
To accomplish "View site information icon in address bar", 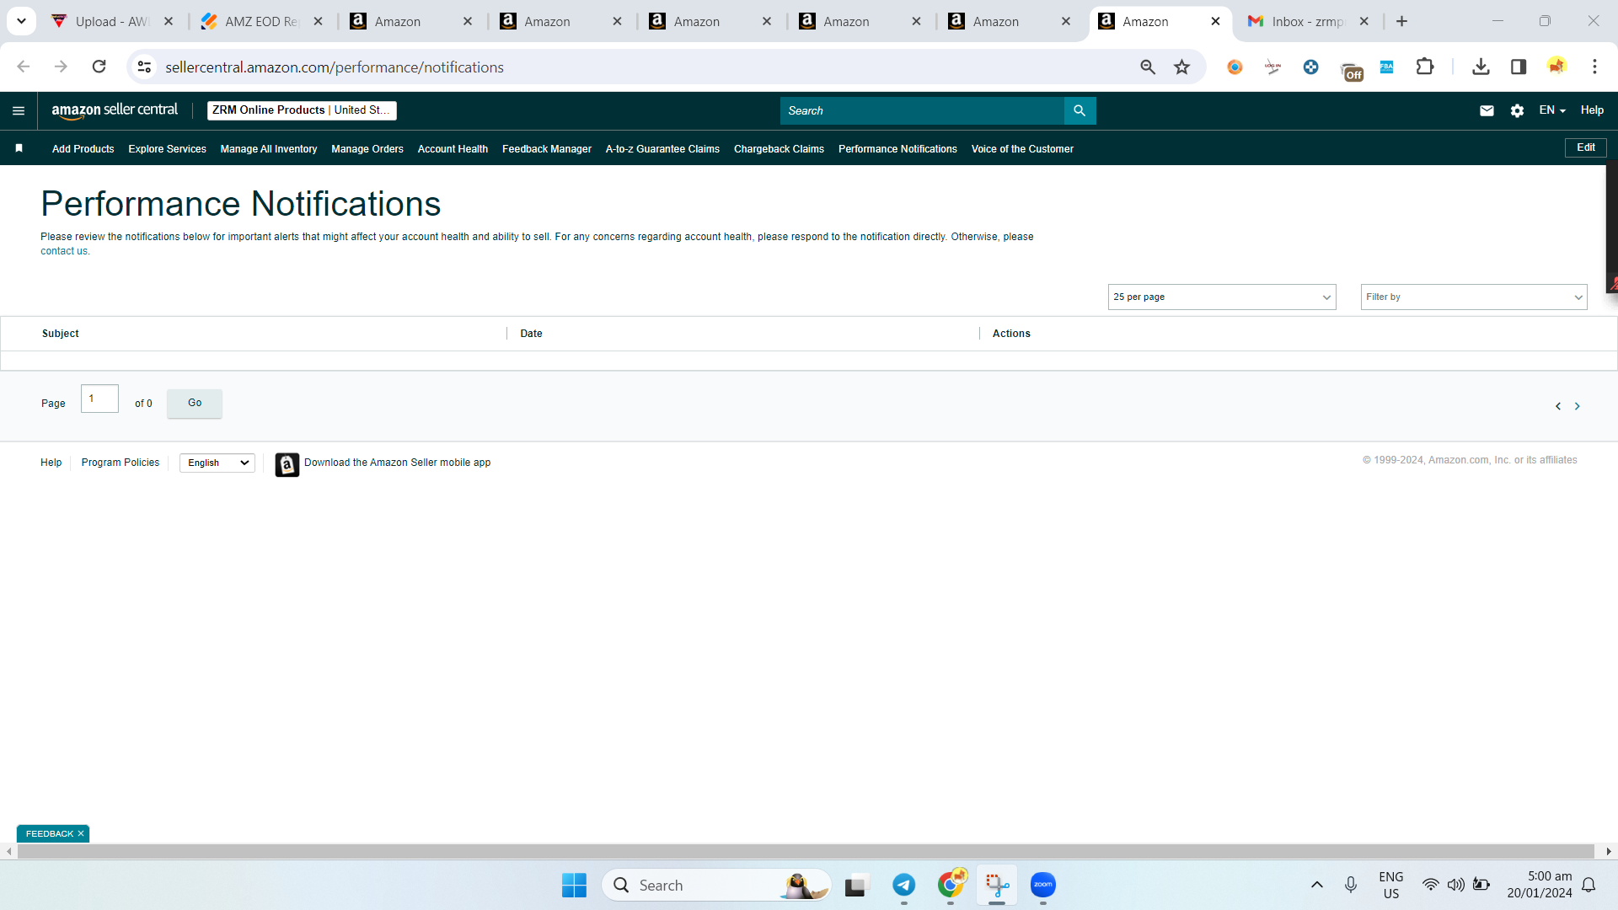I will click(145, 67).
